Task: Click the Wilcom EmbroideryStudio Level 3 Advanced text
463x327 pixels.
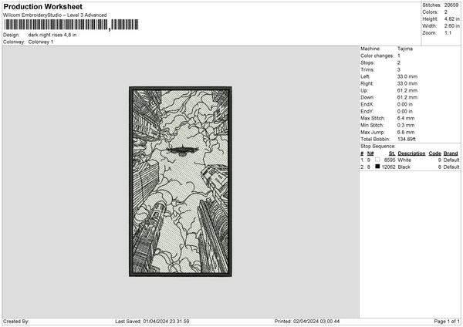Action: (x=55, y=15)
